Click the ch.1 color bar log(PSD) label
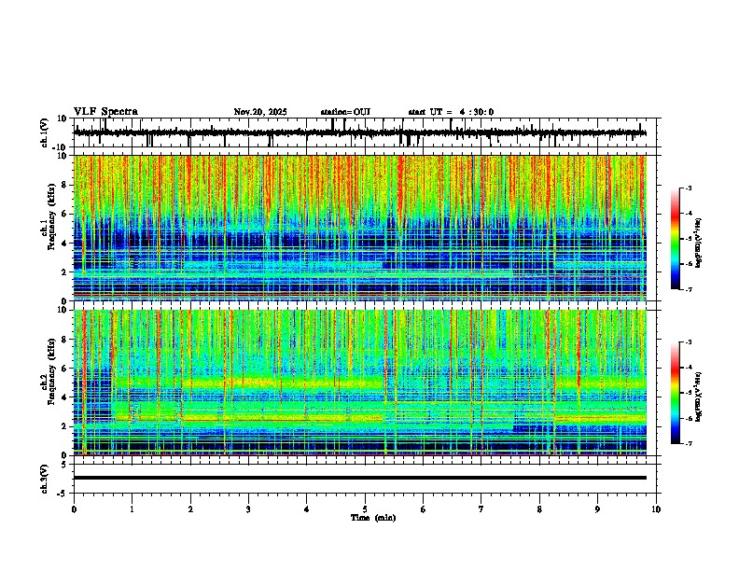The width and height of the screenshot is (739, 571). [699, 243]
